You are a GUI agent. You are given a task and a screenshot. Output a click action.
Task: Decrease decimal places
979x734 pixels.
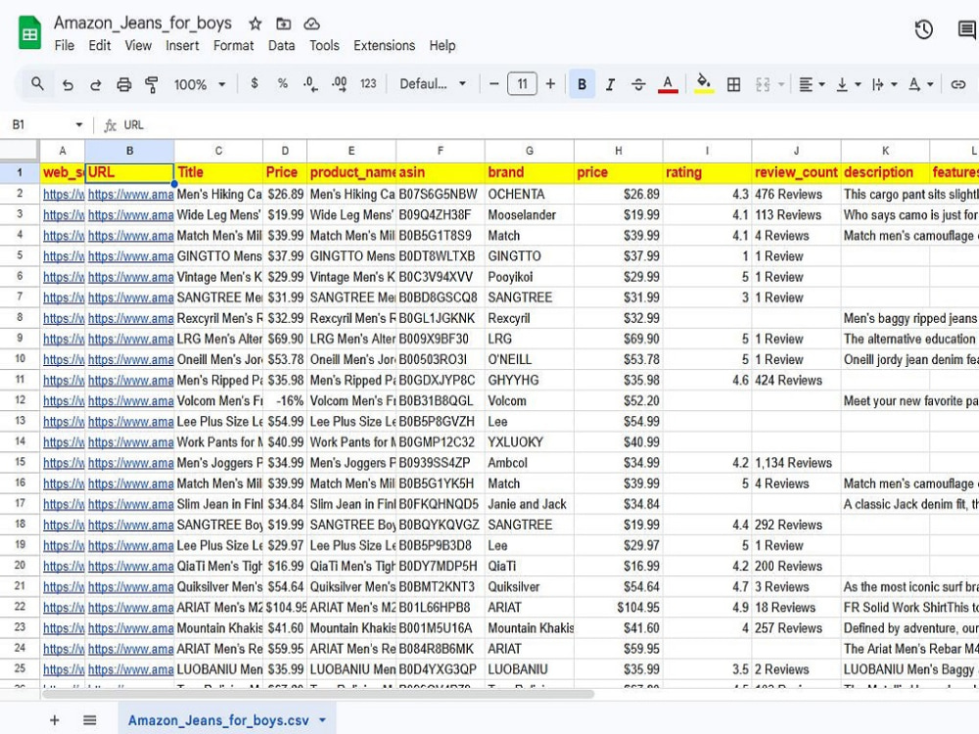pos(310,83)
